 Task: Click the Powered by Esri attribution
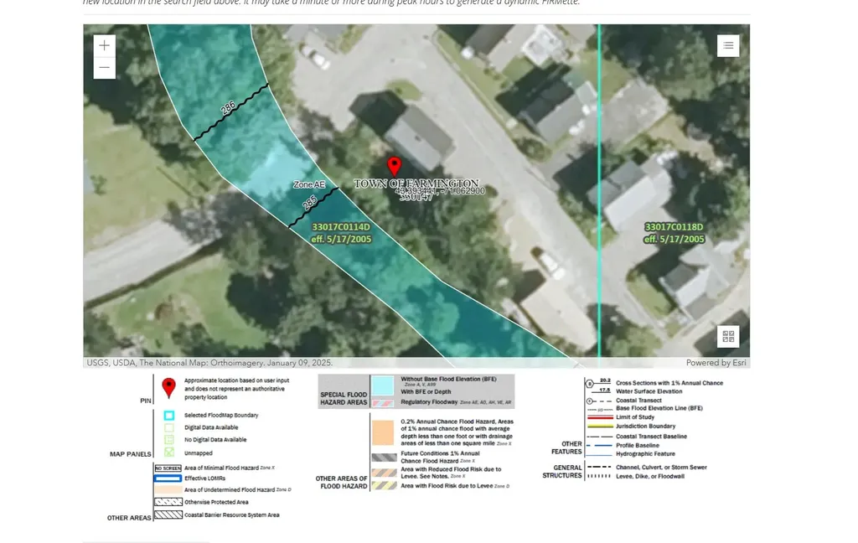click(716, 362)
